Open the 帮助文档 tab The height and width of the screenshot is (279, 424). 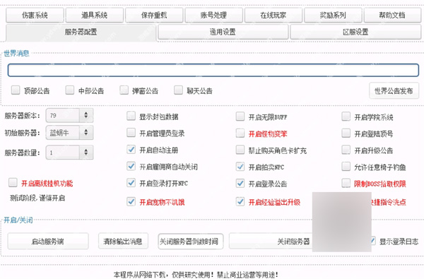[392, 15]
